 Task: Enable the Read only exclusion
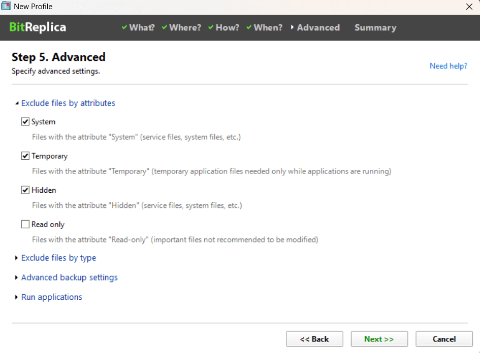click(25, 224)
